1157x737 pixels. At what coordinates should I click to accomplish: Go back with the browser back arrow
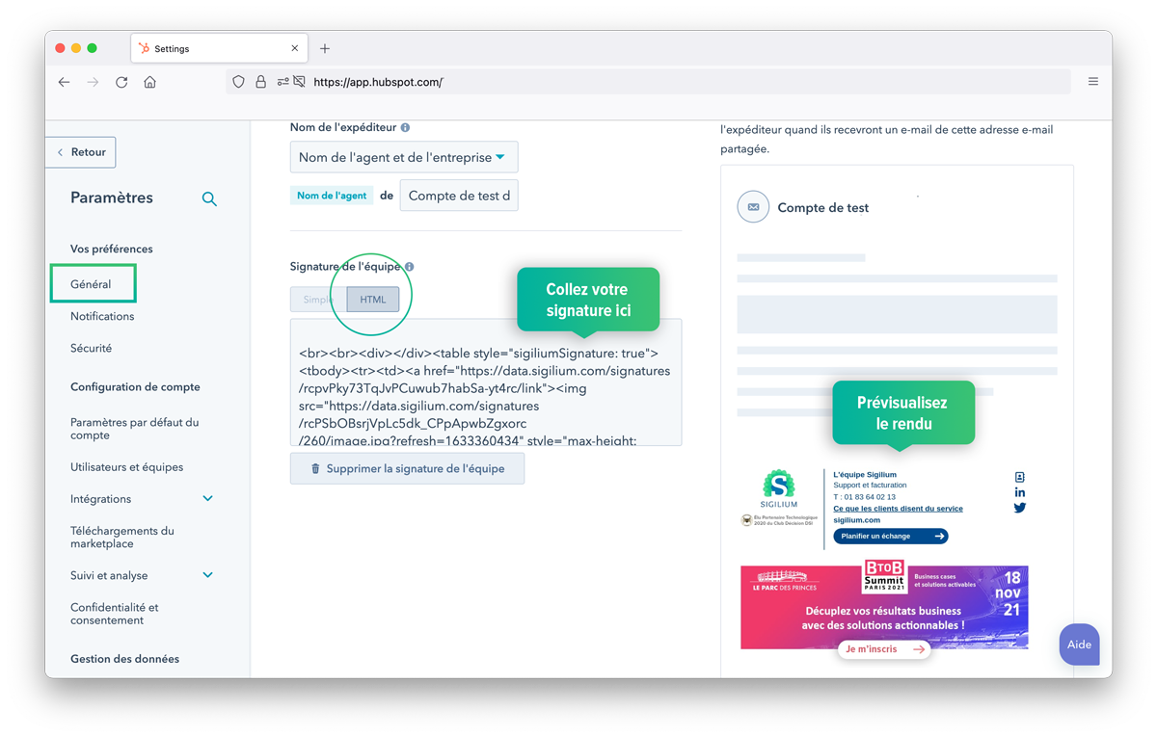[x=65, y=82]
